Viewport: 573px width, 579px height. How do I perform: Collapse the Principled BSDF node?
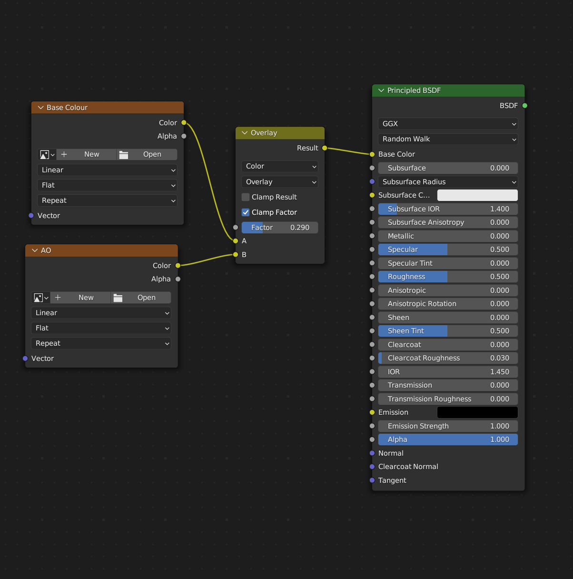[x=380, y=90]
